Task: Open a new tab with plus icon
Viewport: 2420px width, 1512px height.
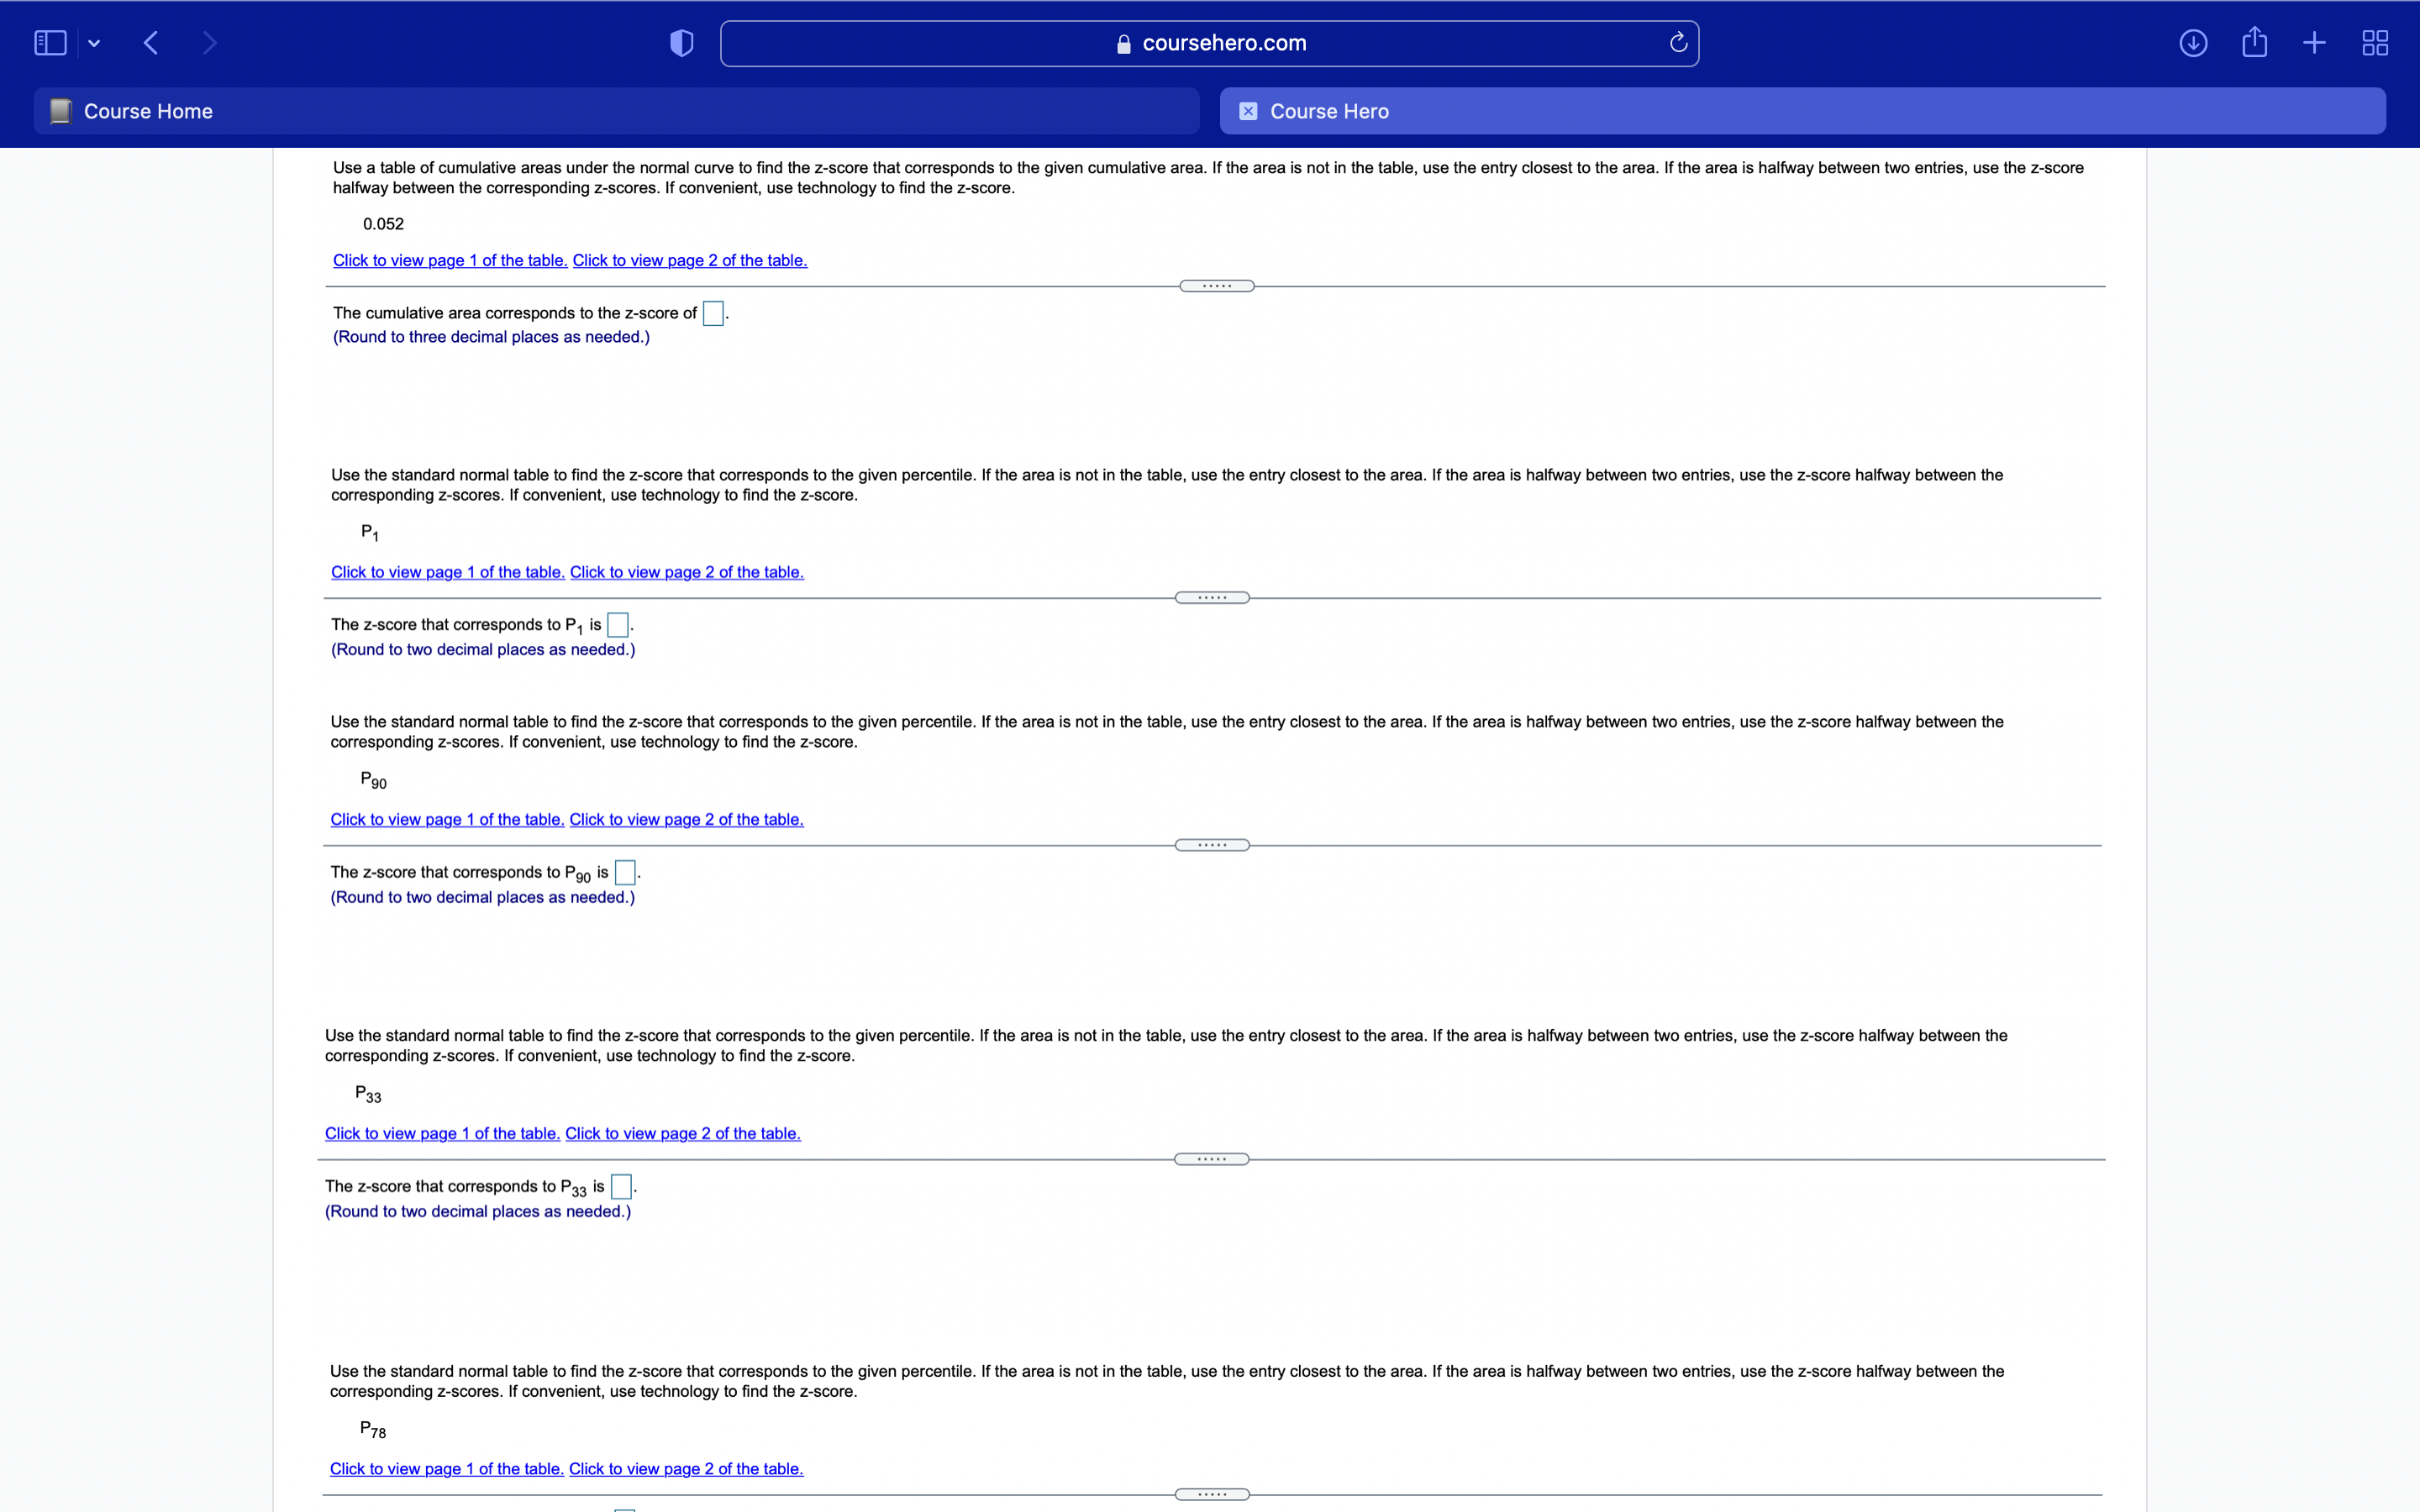Action: [2314, 43]
